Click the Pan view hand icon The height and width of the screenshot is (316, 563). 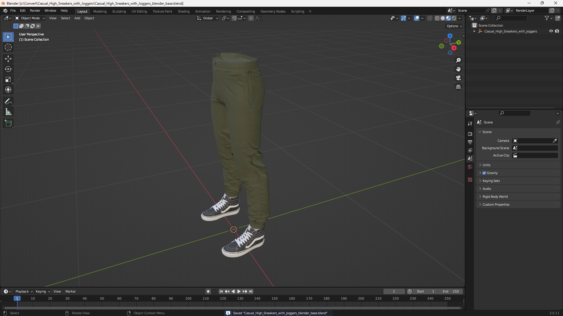(x=458, y=69)
